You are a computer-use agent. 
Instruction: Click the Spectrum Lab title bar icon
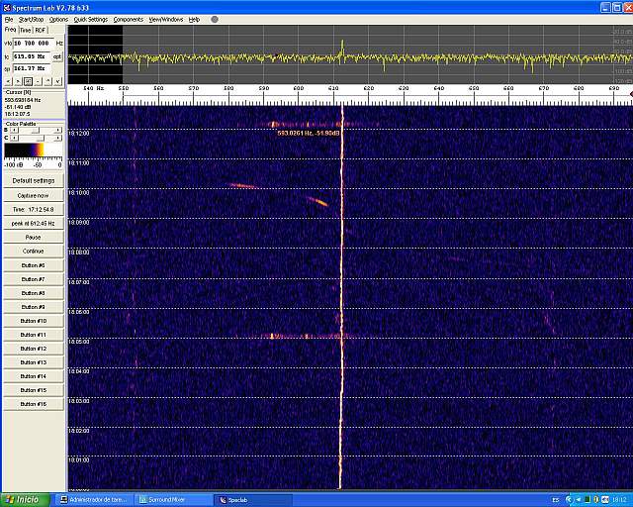[6, 6]
